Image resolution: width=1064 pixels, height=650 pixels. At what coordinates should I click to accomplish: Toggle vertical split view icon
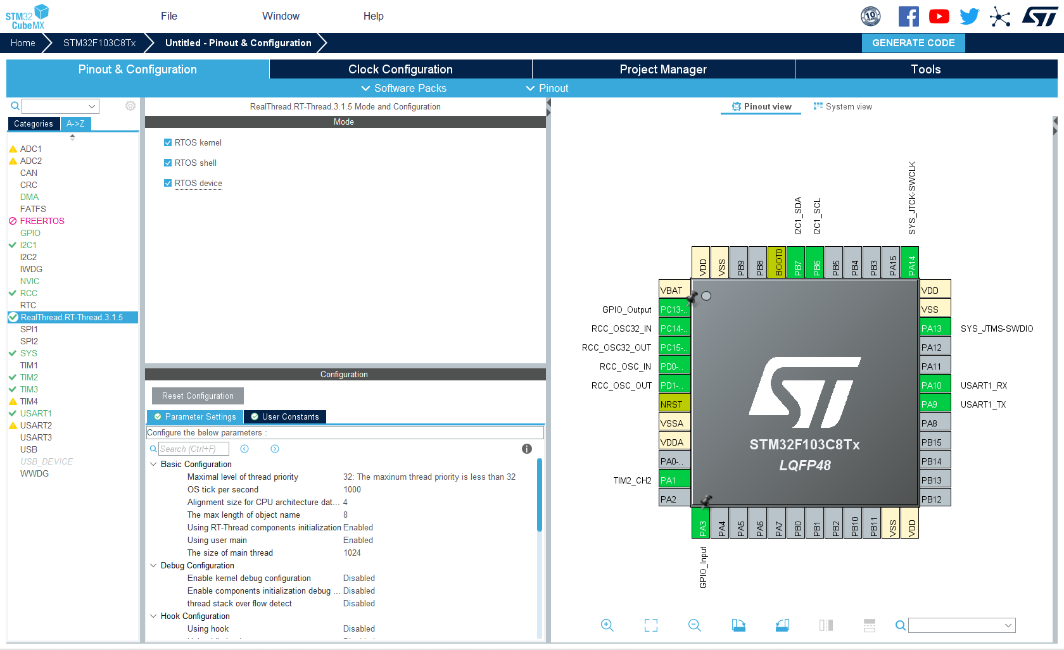[826, 625]
